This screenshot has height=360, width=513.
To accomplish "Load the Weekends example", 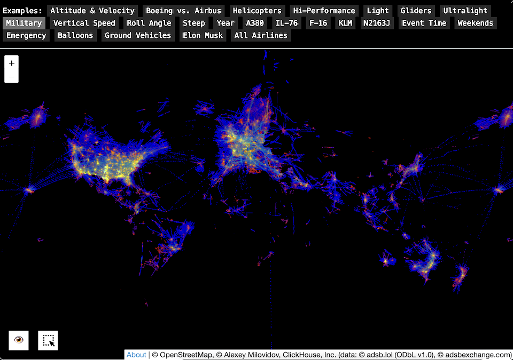I will click(475, 23).
